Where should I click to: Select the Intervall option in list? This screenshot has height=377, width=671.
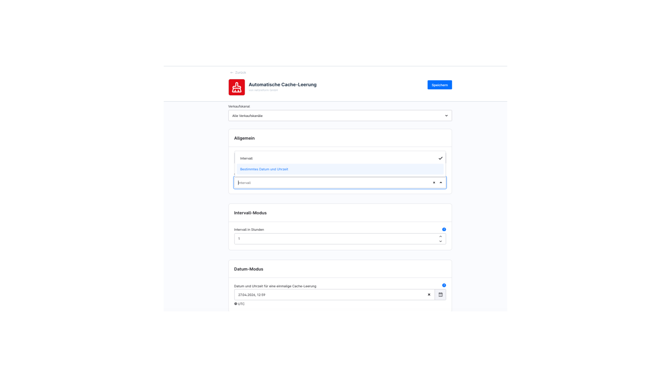(340, 158)
